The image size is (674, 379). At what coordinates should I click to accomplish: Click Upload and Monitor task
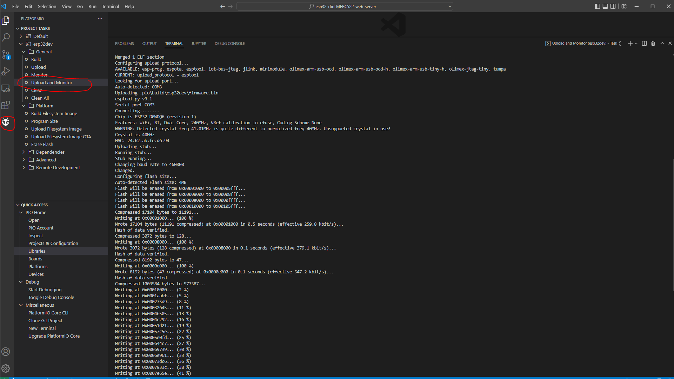coord(51,82)
